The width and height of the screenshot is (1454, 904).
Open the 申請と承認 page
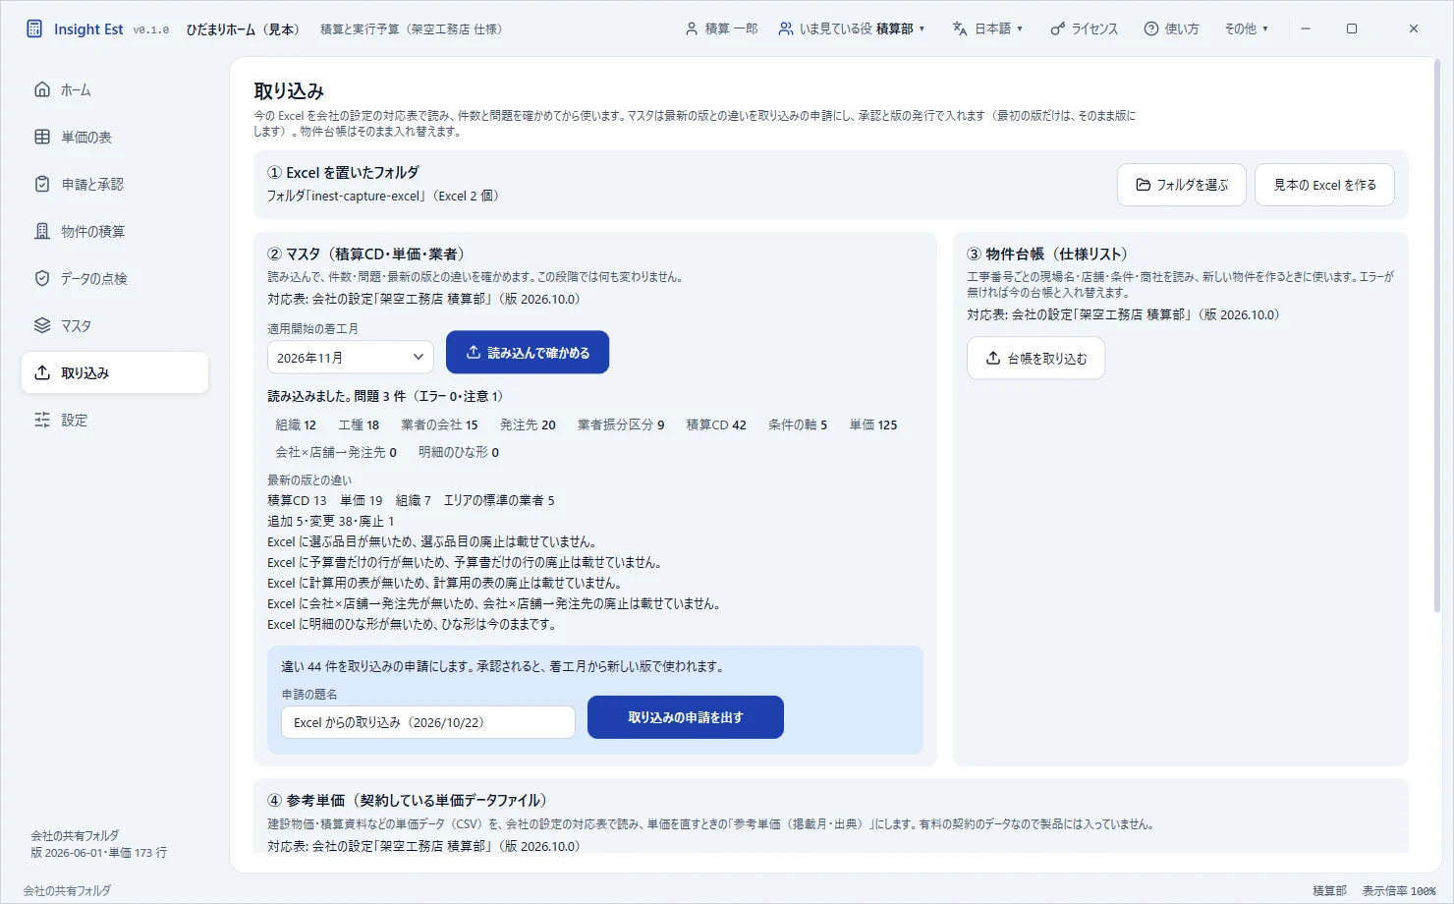[115, 184]
